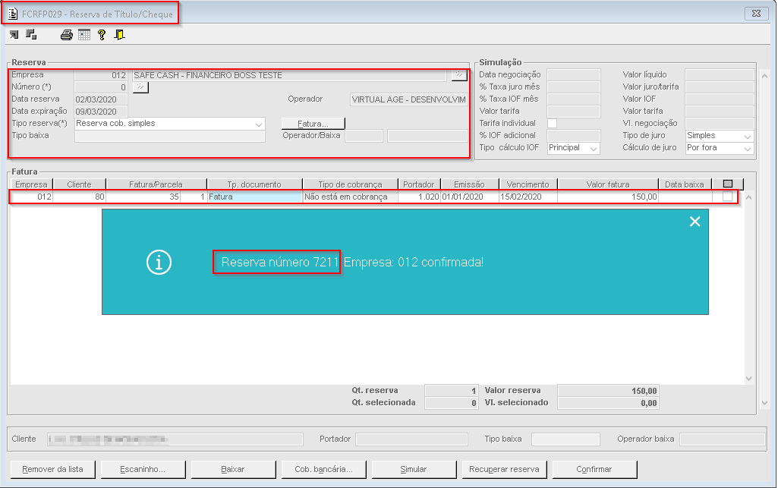Click the Recuperar reserva button
The image size is (778, 488).
click(504, 469)
